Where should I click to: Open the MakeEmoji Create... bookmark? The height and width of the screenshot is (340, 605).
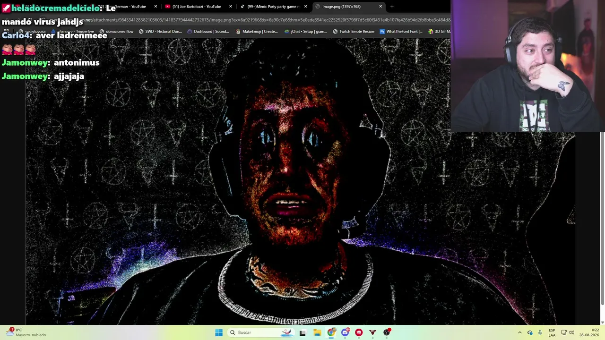pyautogui.click(x=257, y=32)
